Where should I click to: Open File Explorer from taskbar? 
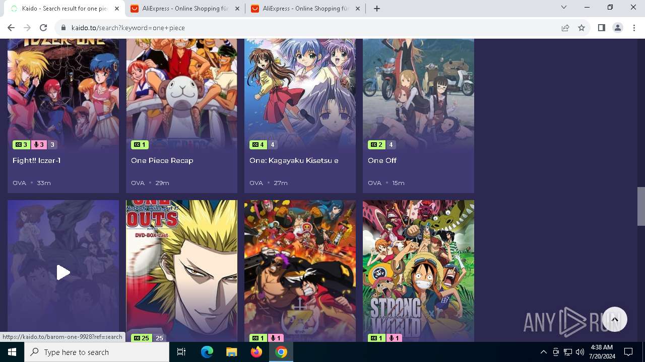pyautogui.click(x=231, y=352)
